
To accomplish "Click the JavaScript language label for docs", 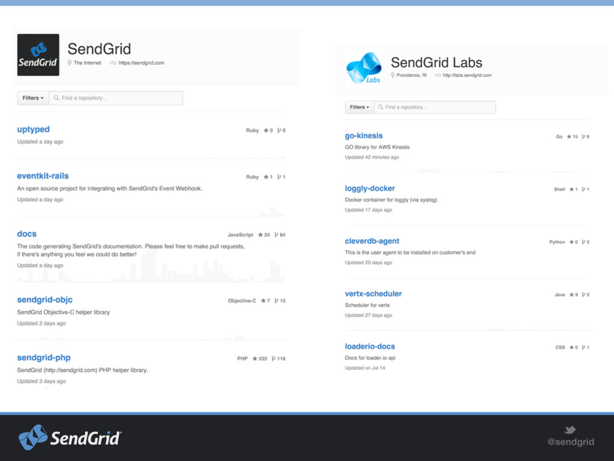I will [x=240, y=235].
